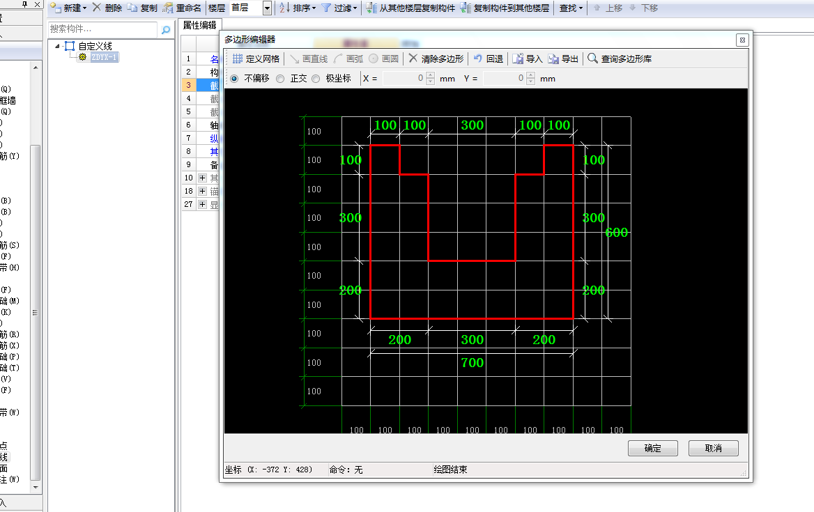Viewport: 814px width, 512px height.
Task: Switch to the 属性编辑 tab
Action: point(200,25)
